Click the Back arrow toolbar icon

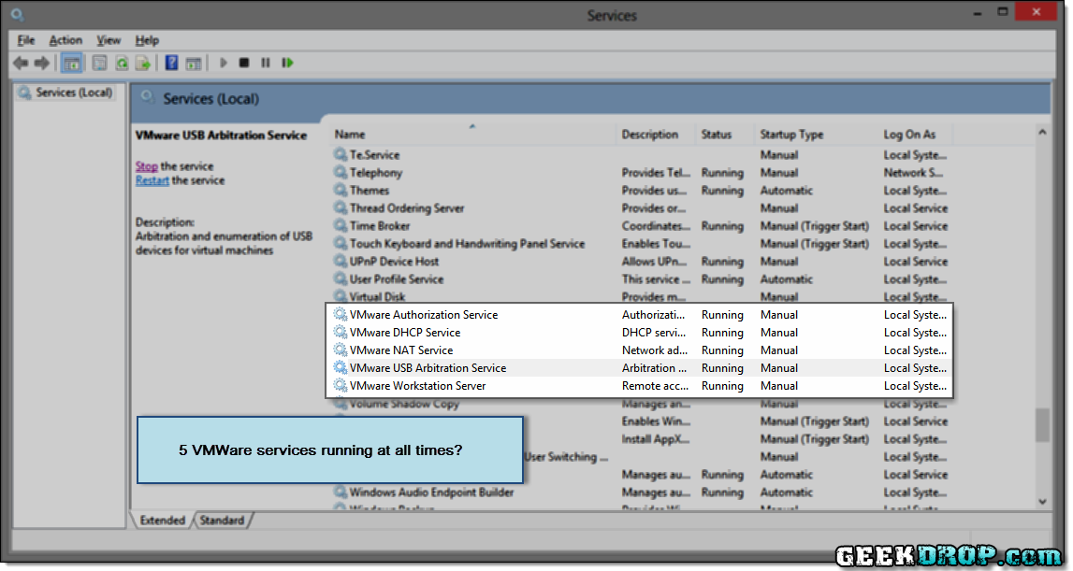[x=21, y=63]
